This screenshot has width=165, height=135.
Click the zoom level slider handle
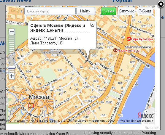(12, 67)
